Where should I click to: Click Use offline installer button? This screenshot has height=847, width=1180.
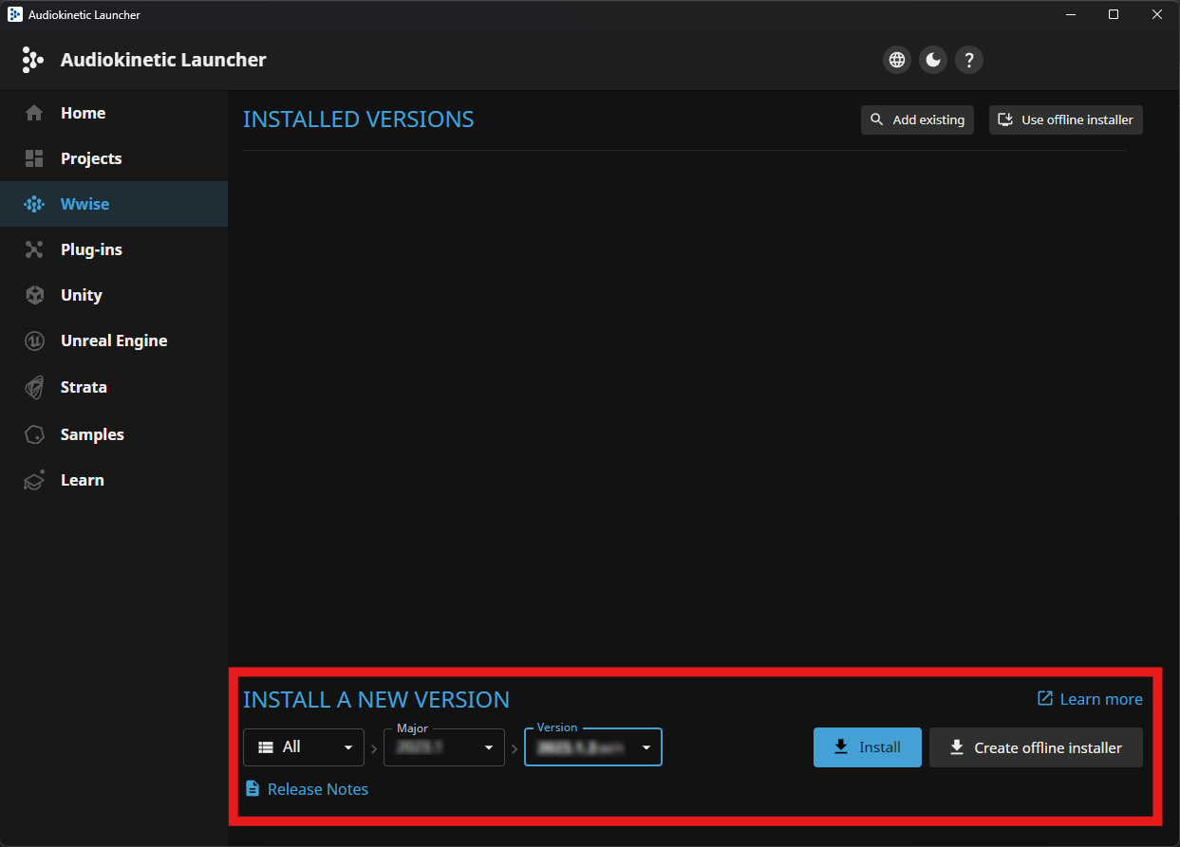pyautogui.click(x=1066, y=120)
